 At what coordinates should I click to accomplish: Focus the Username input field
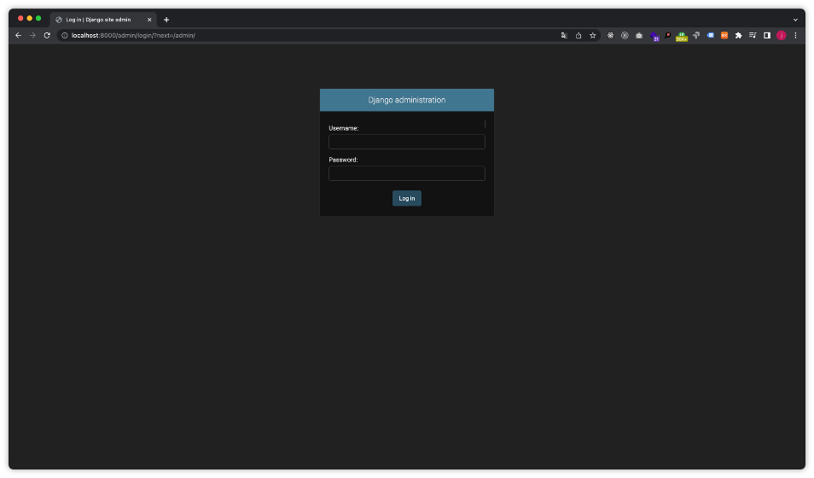pyautogui.click(x=406, y=142)
